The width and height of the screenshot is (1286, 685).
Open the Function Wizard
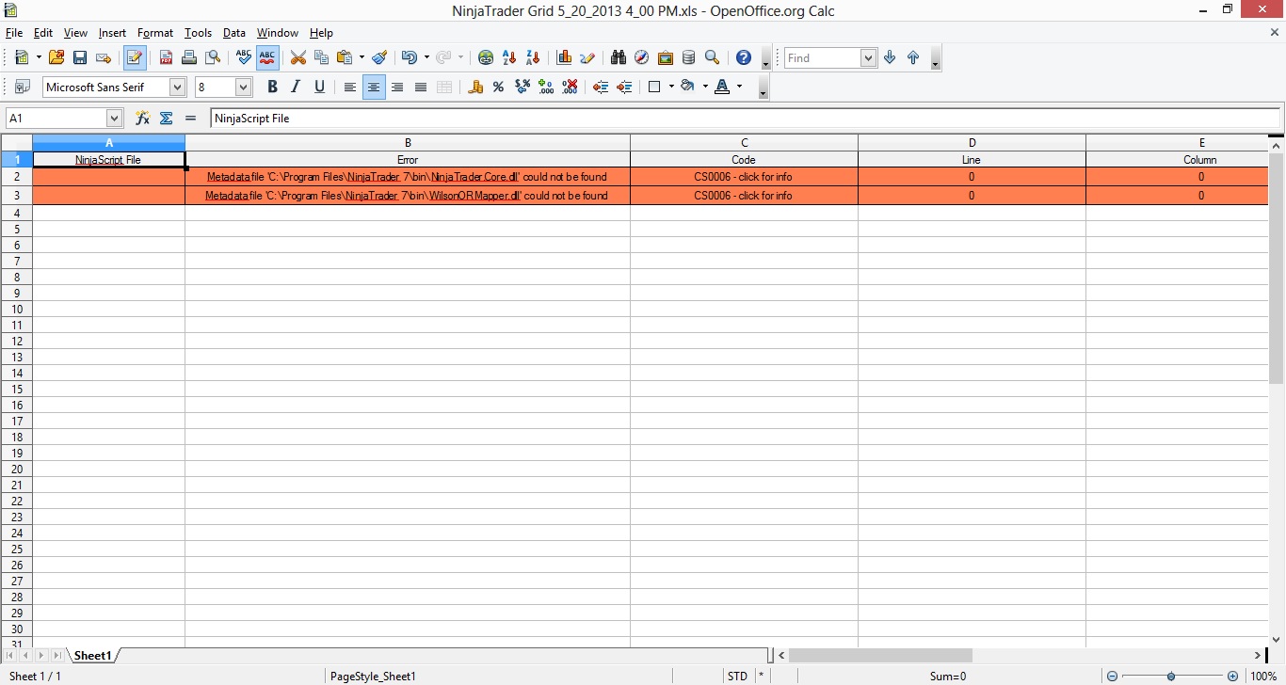[x=143, y=119]
